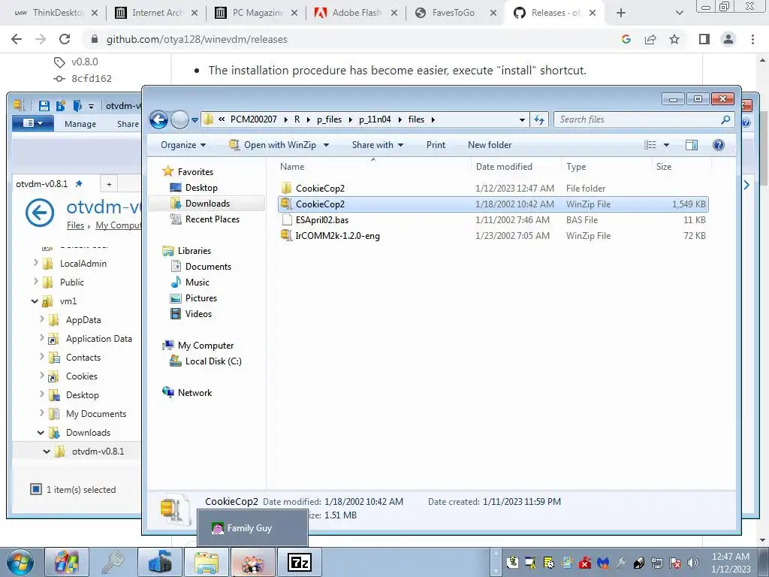Add new tab in WinZip window
Viewport: 769px width, 577px height.
pyautogui.click(x=109, y=184)
